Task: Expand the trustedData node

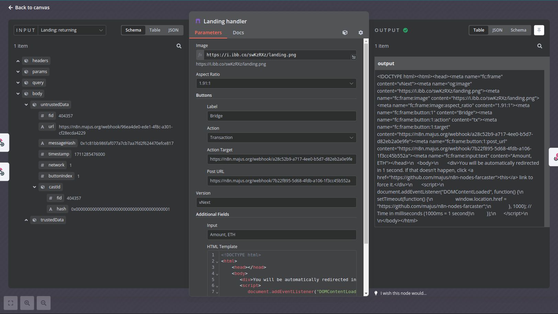Action: tap(26, 220)
